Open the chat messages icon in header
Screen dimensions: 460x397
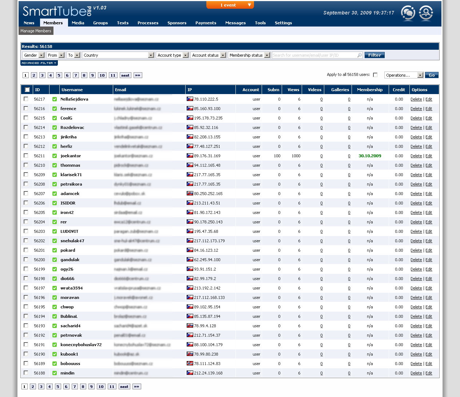408,13
